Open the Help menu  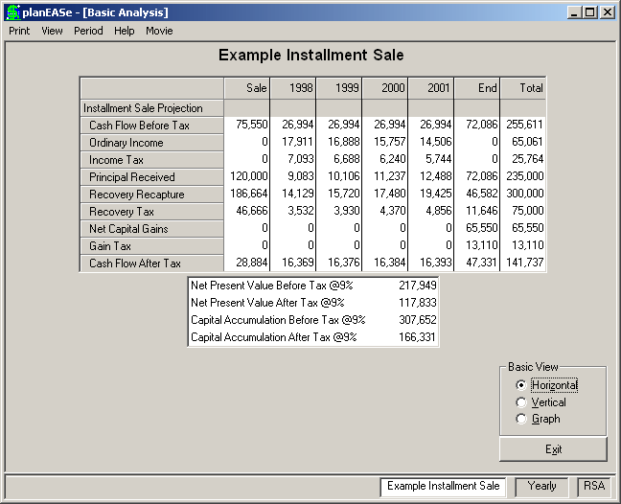tap(124, 31)
